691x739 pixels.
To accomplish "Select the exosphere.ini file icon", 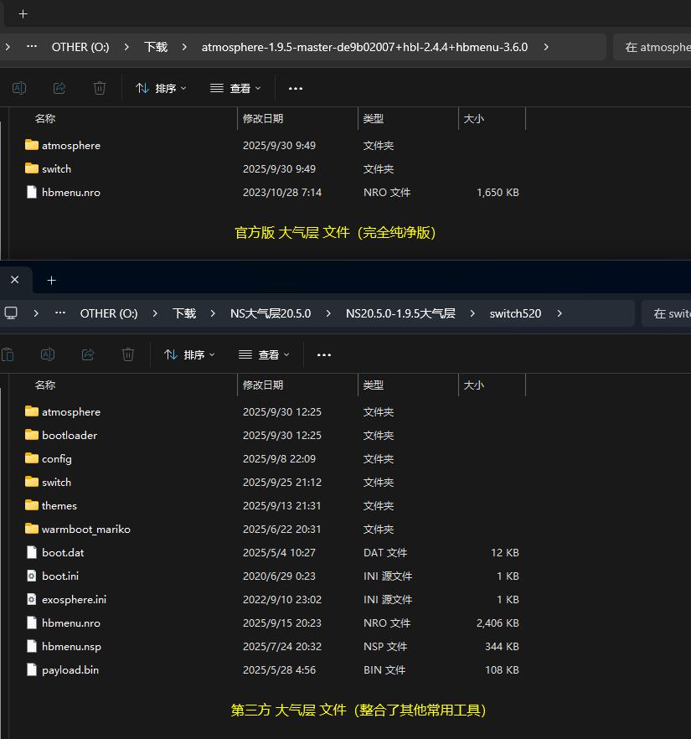I will [32, 599].
